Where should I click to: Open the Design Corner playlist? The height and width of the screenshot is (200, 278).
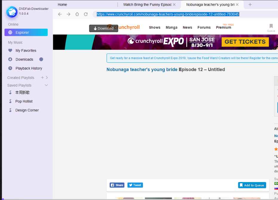click(27, 110)
